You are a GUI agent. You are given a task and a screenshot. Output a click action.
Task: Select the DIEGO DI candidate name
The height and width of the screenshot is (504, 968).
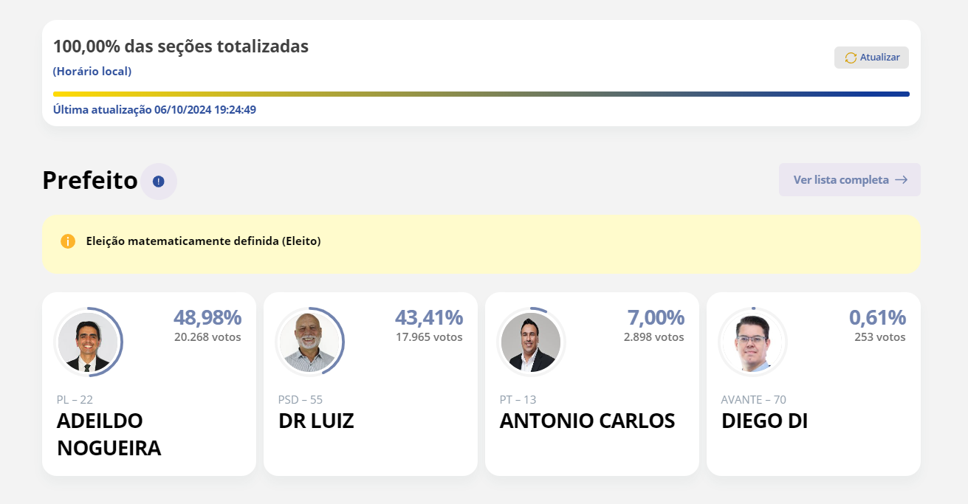point(764,421)
